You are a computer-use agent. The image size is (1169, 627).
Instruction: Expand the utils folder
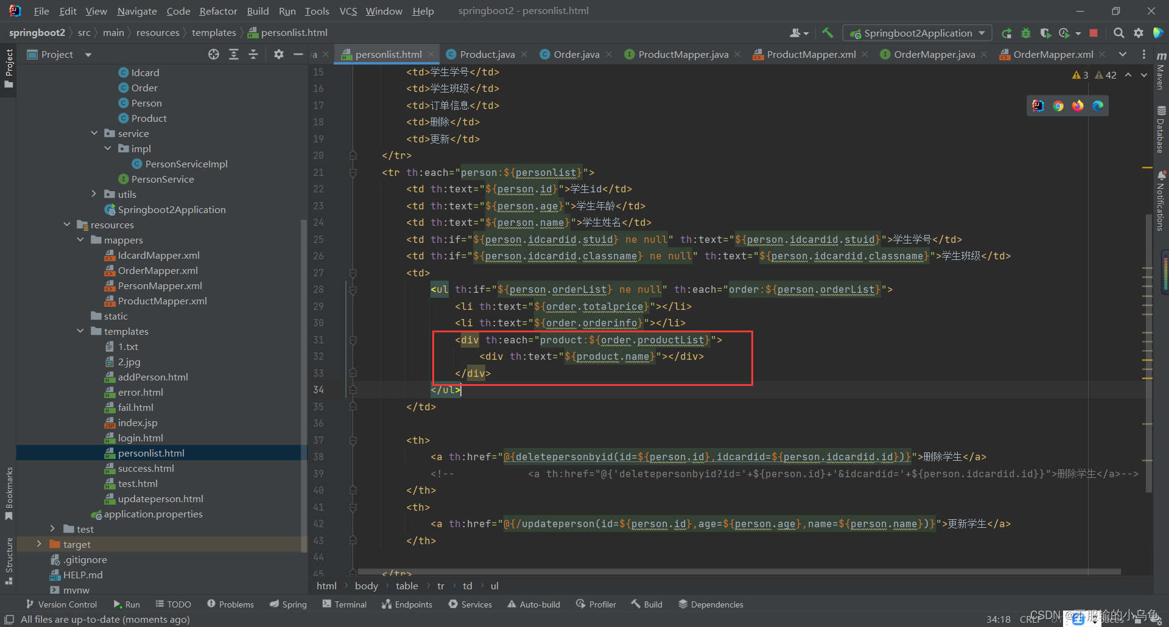pyautogui.click(x=94, y=194)
